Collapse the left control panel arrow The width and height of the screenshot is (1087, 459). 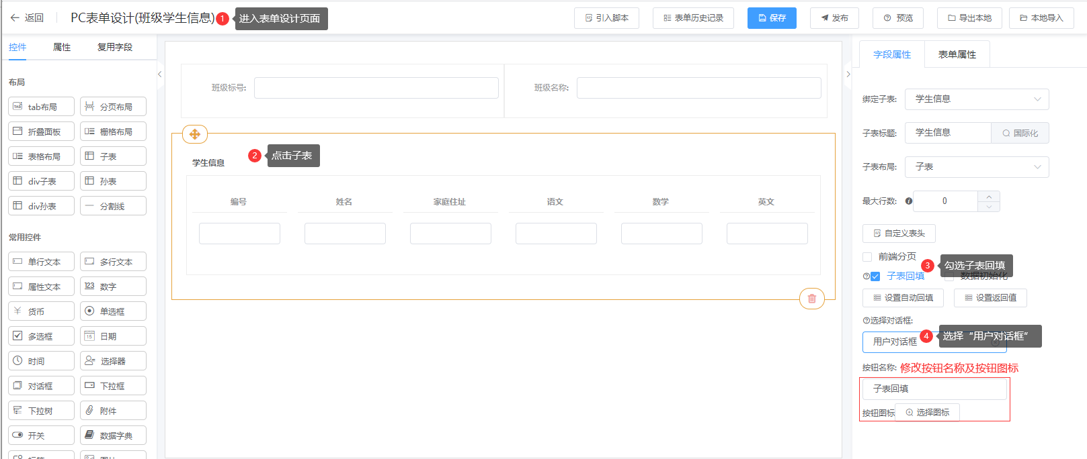coord(159,74)
